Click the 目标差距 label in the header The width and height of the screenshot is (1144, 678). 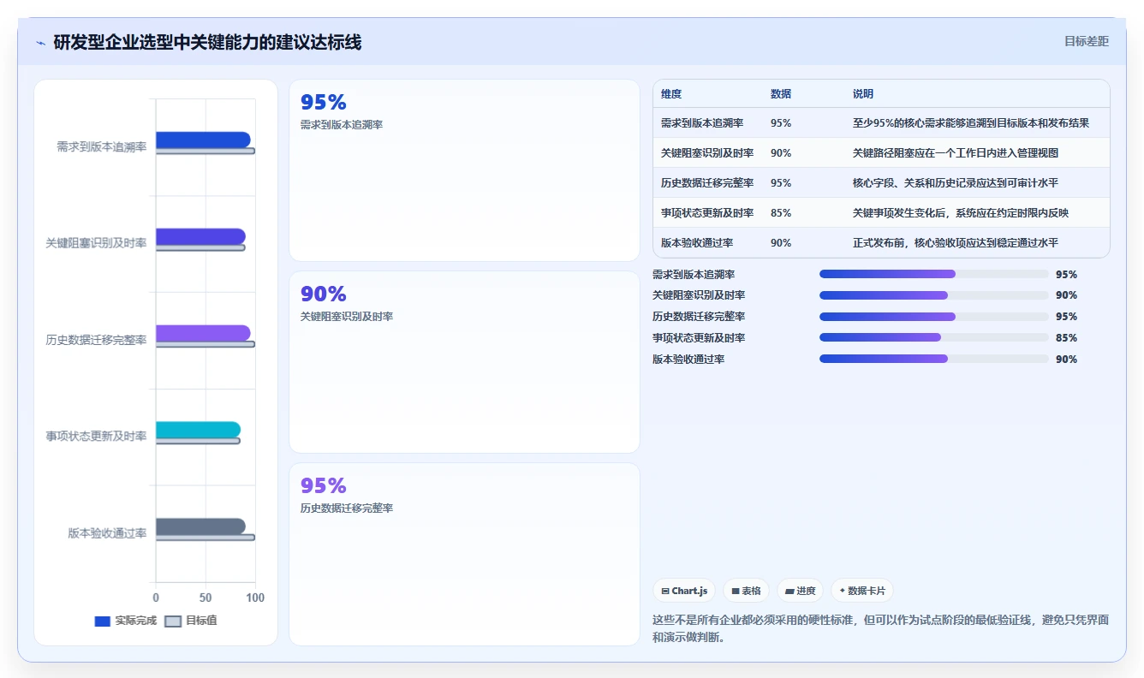pyautogui.click(x=1086, y=41)
